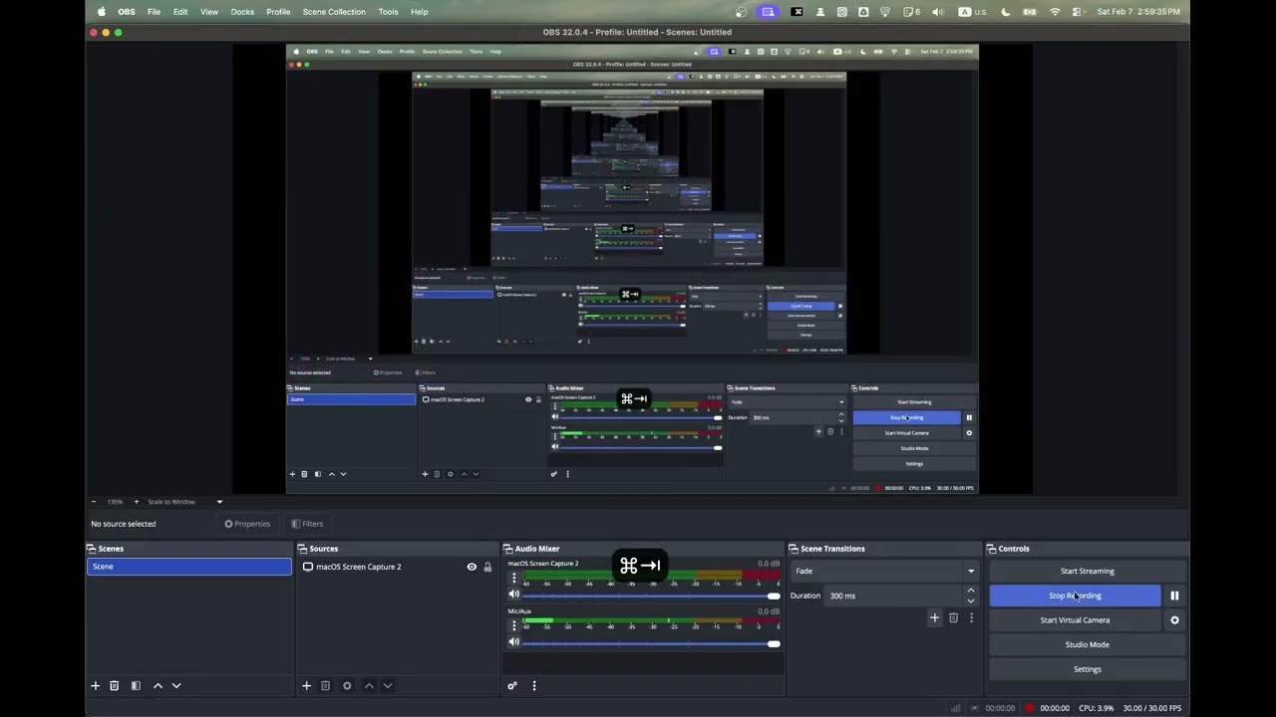Open virtual camera settings gear
The width and height of the screenshot is (1276, 717).
tap(1174, 620)
